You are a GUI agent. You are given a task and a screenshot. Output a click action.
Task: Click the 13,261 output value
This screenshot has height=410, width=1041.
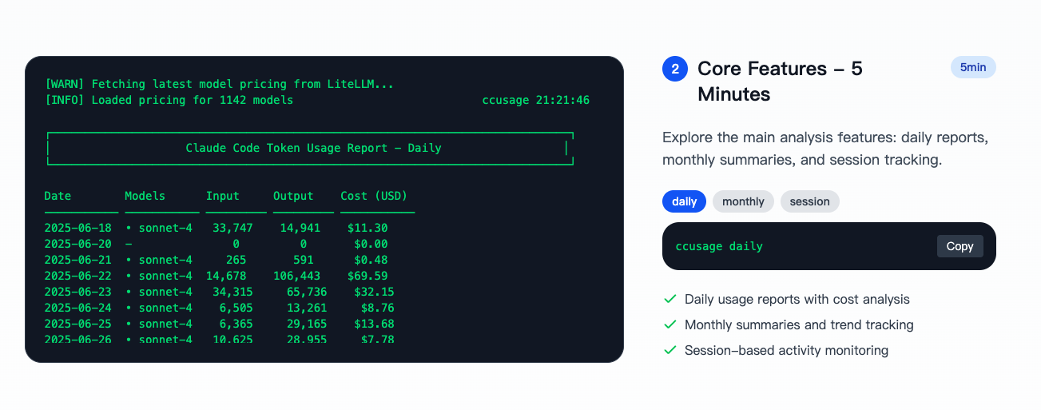tap(307, 308)
